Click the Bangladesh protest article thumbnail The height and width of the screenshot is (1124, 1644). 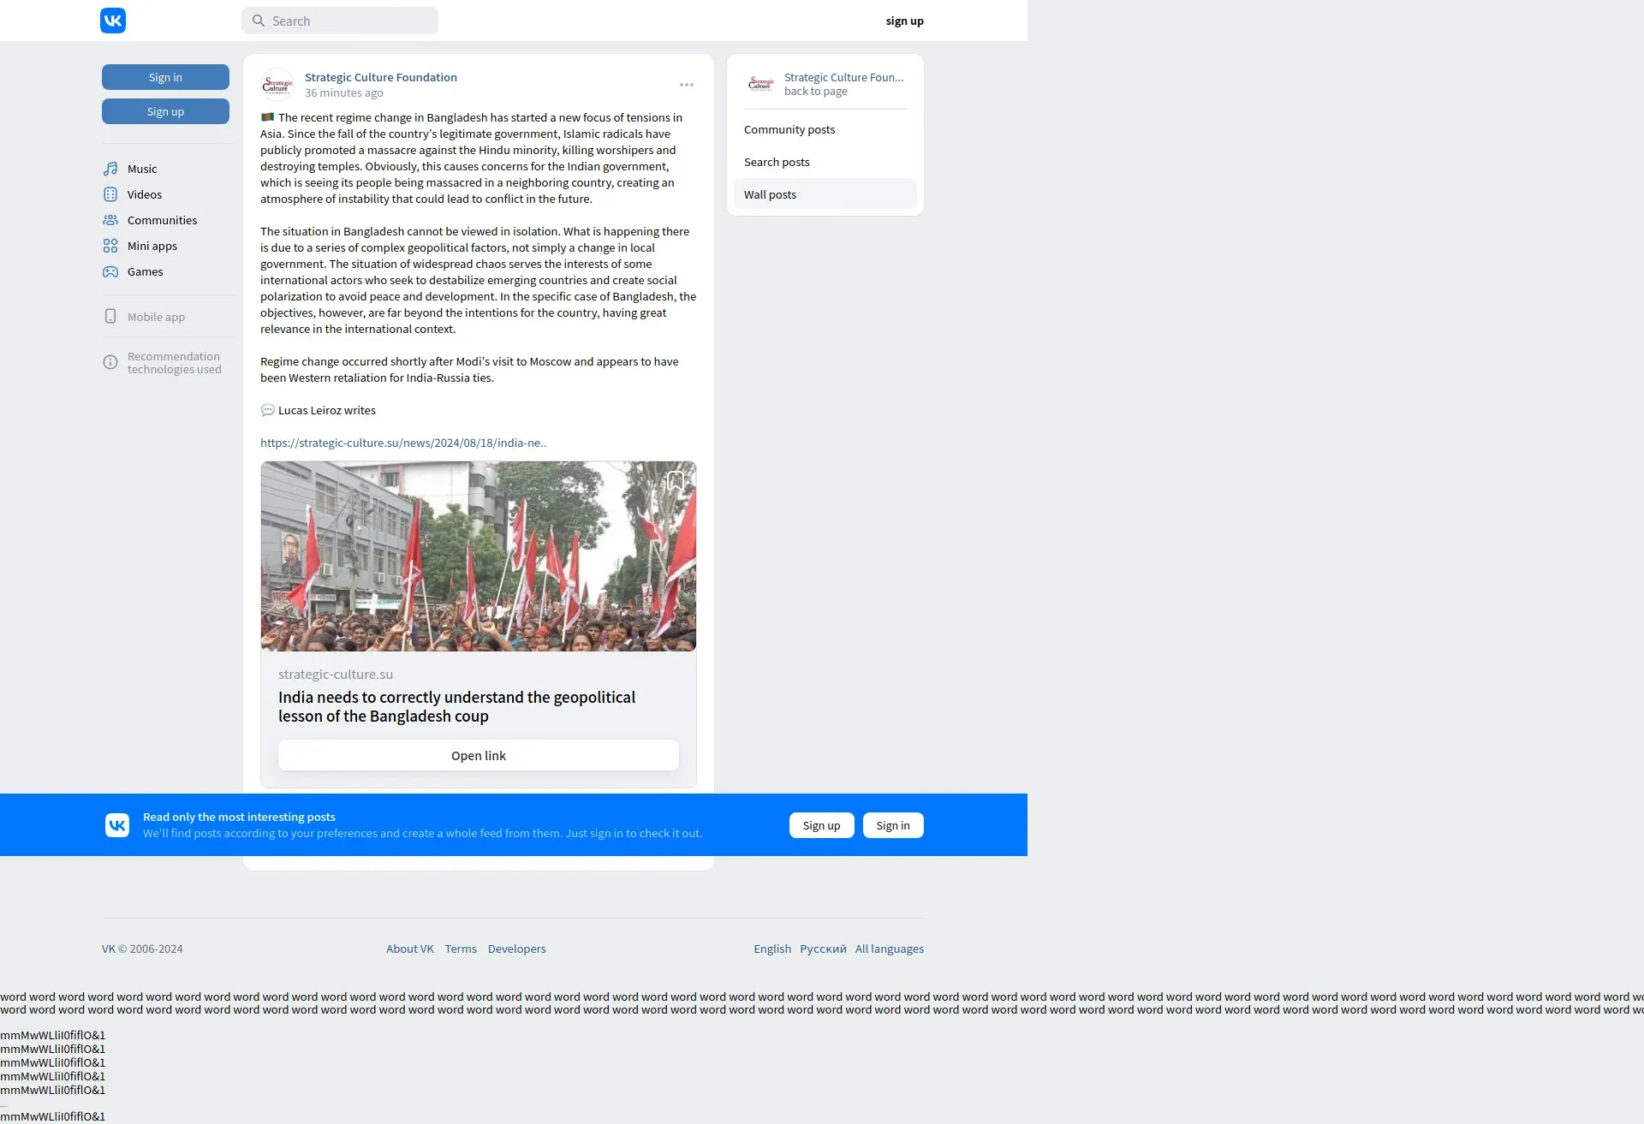[478, 556]
